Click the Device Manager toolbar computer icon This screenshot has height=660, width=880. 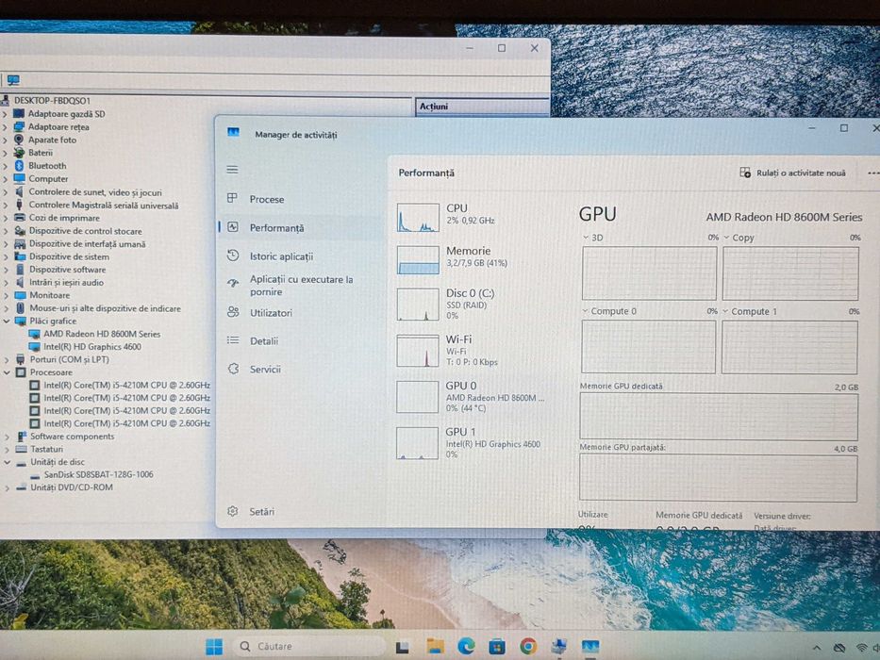point(13,80)
